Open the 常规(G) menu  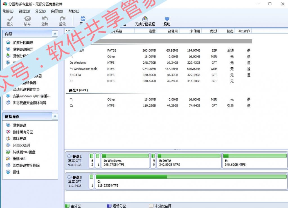tap(8, 11)
